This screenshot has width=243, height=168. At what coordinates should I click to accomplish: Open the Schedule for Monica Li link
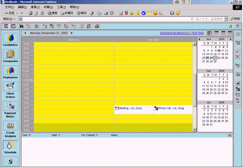click(181, 33)
